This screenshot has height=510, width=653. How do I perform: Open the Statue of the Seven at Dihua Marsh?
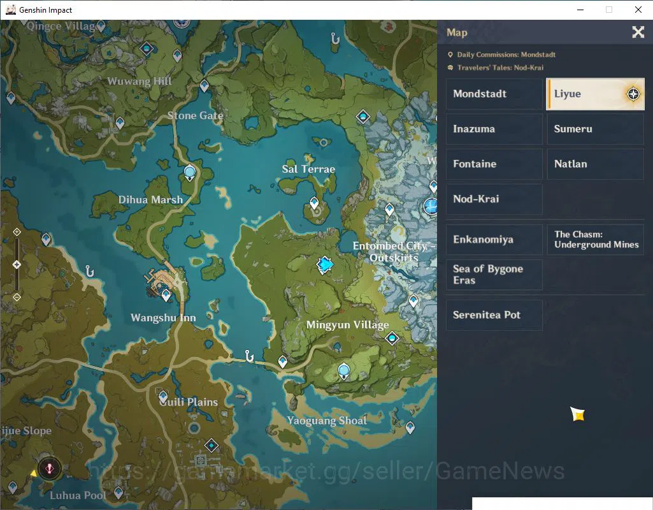click(189, 173)
